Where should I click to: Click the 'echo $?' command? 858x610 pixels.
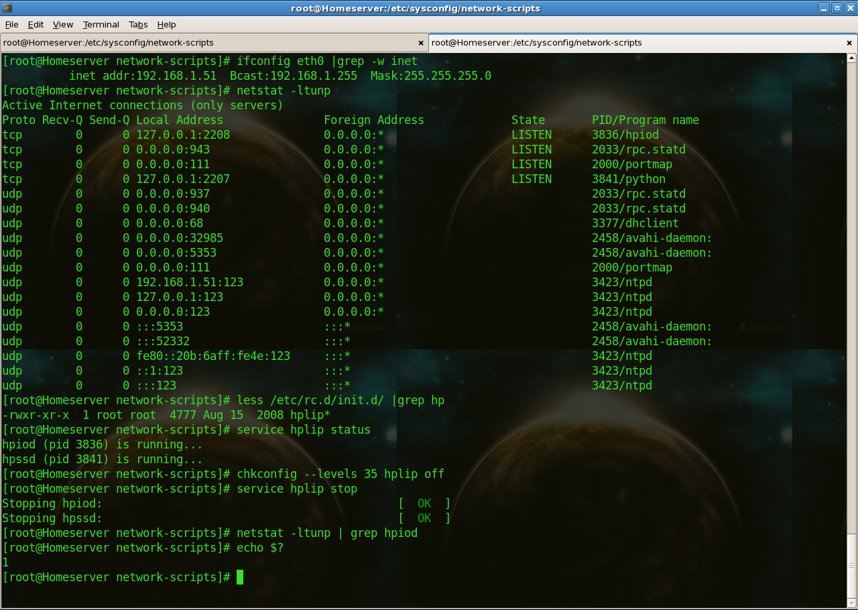(260, 548)
